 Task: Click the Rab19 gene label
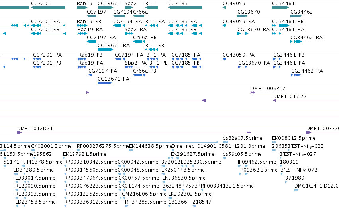(x=84, y=4)
